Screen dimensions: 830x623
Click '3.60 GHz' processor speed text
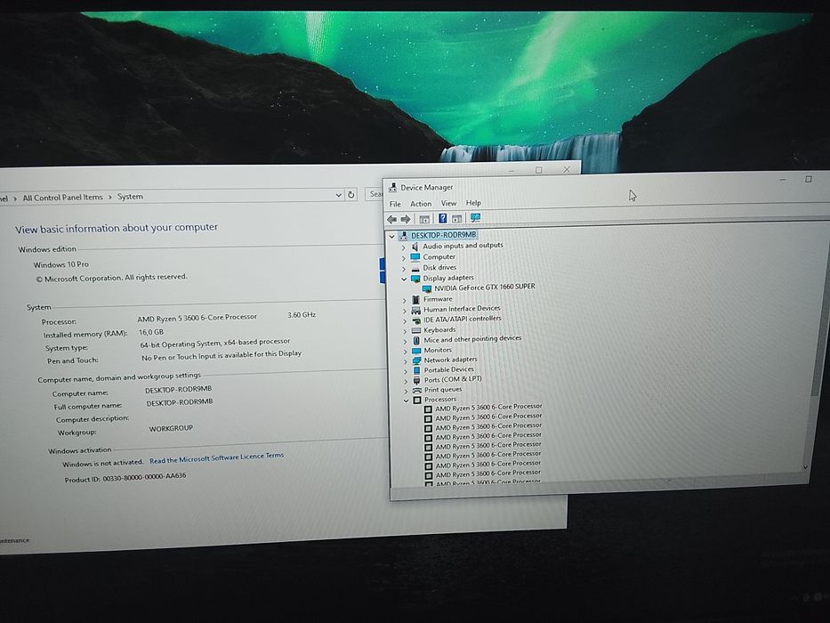coord(302,315)
